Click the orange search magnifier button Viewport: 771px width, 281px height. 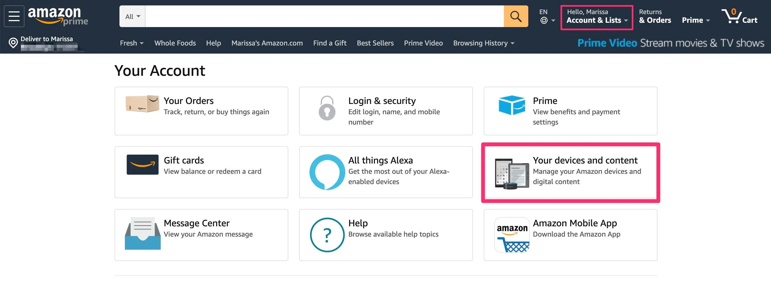point(515,16)
